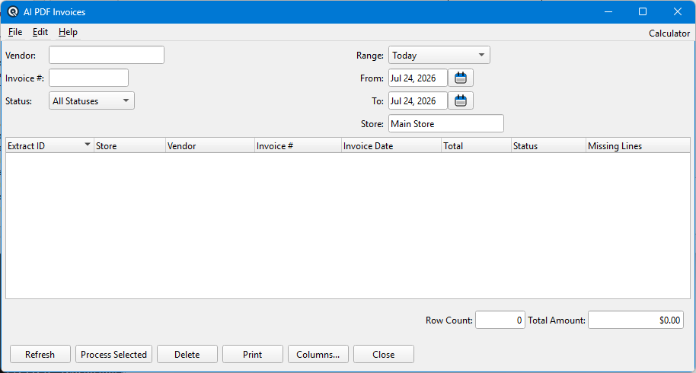Open the Columns... dialog button
This screenshot has height=373, width=696.
tap(318, 355)
